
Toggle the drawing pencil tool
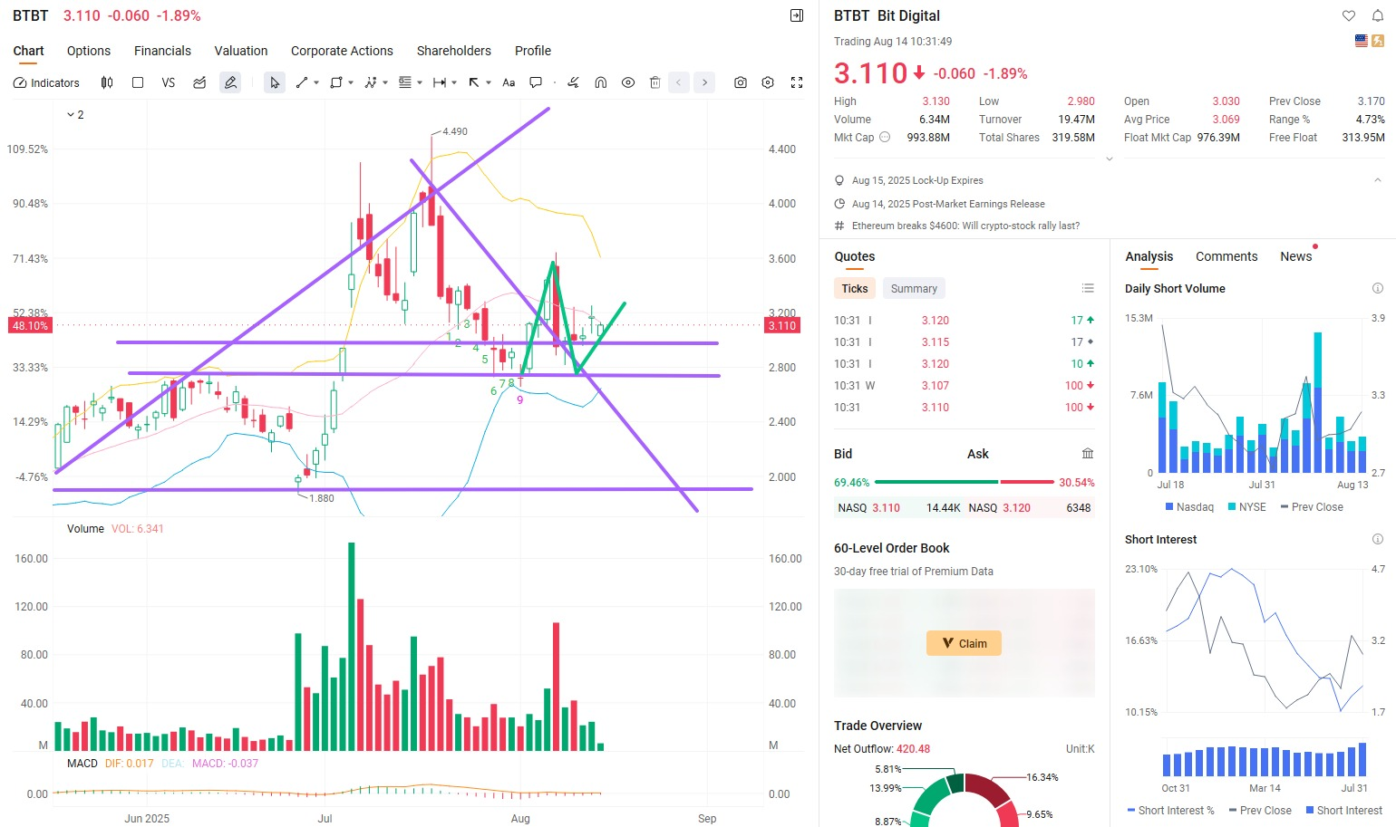[x=230, y=82]
